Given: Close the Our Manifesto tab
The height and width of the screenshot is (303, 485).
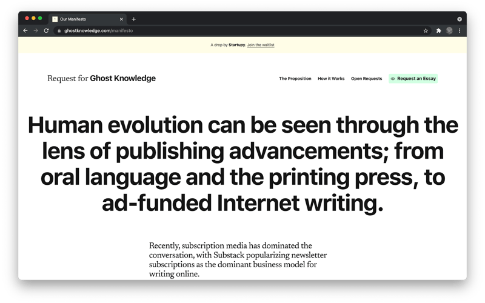Looking at the screenshot, I should (x=121, y=19).
